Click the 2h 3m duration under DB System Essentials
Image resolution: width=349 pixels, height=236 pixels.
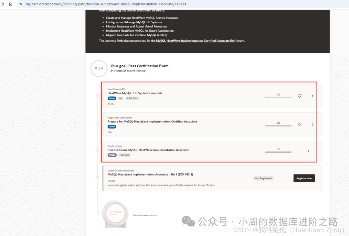click(x=111, y=104)
